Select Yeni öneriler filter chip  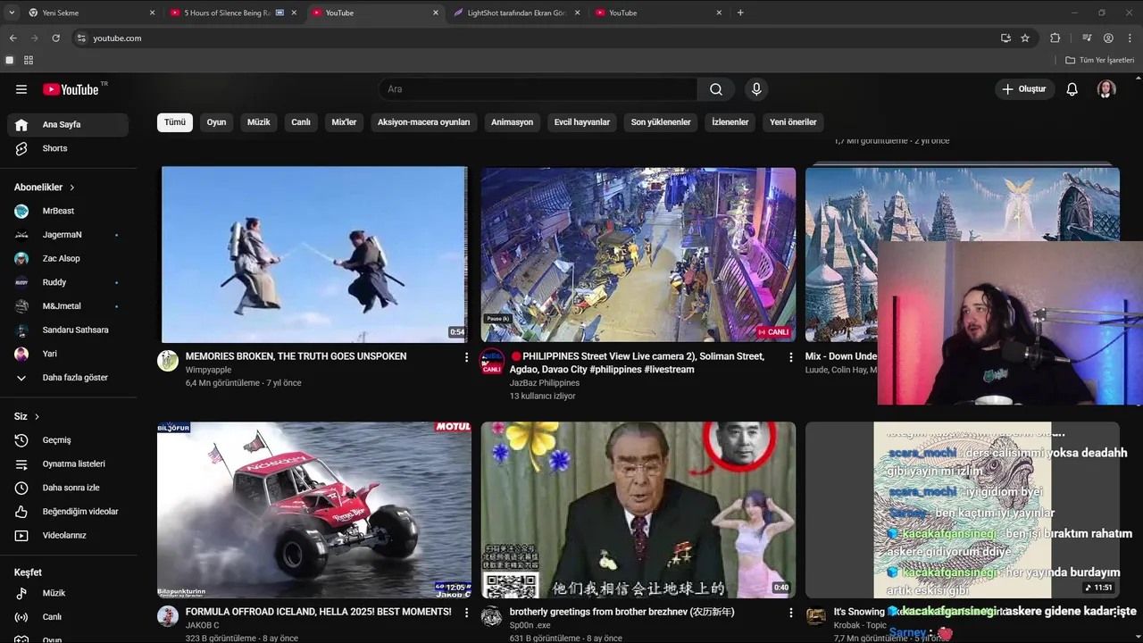tap(793, 122)
